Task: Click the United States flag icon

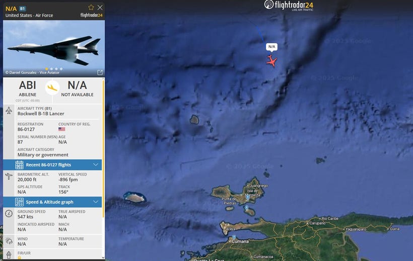Action: coord(61,129)
